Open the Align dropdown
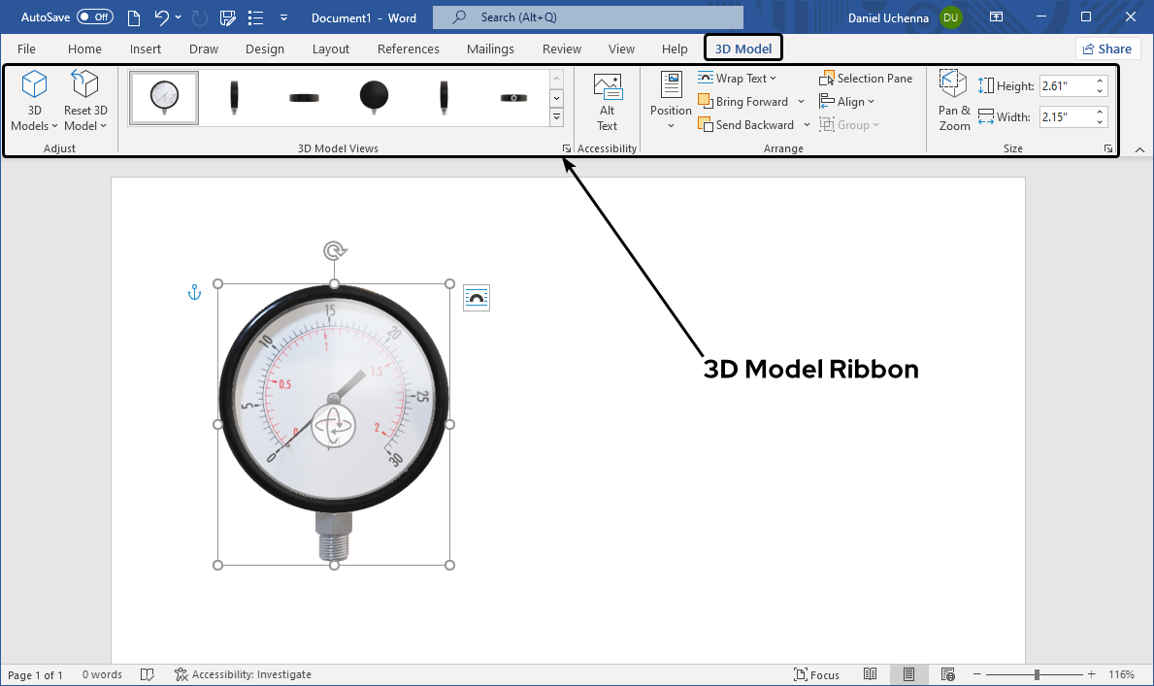Viewport: 1154px width, 686px height. coord(847,101)
